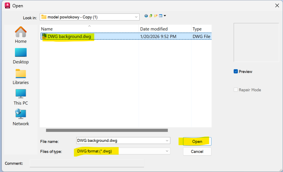Close the Open dialog

pos(277,5)
